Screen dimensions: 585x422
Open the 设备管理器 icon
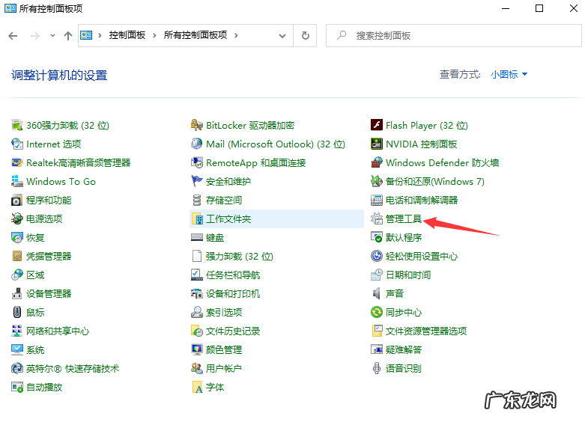coord(17,294)
